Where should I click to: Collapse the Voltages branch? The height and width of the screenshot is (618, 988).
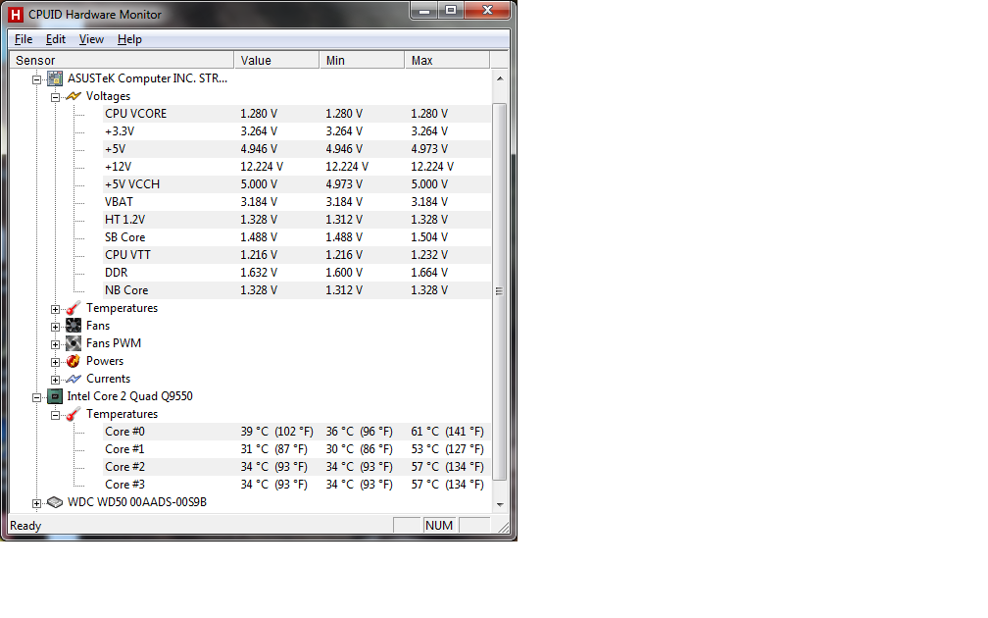(55, 97)
